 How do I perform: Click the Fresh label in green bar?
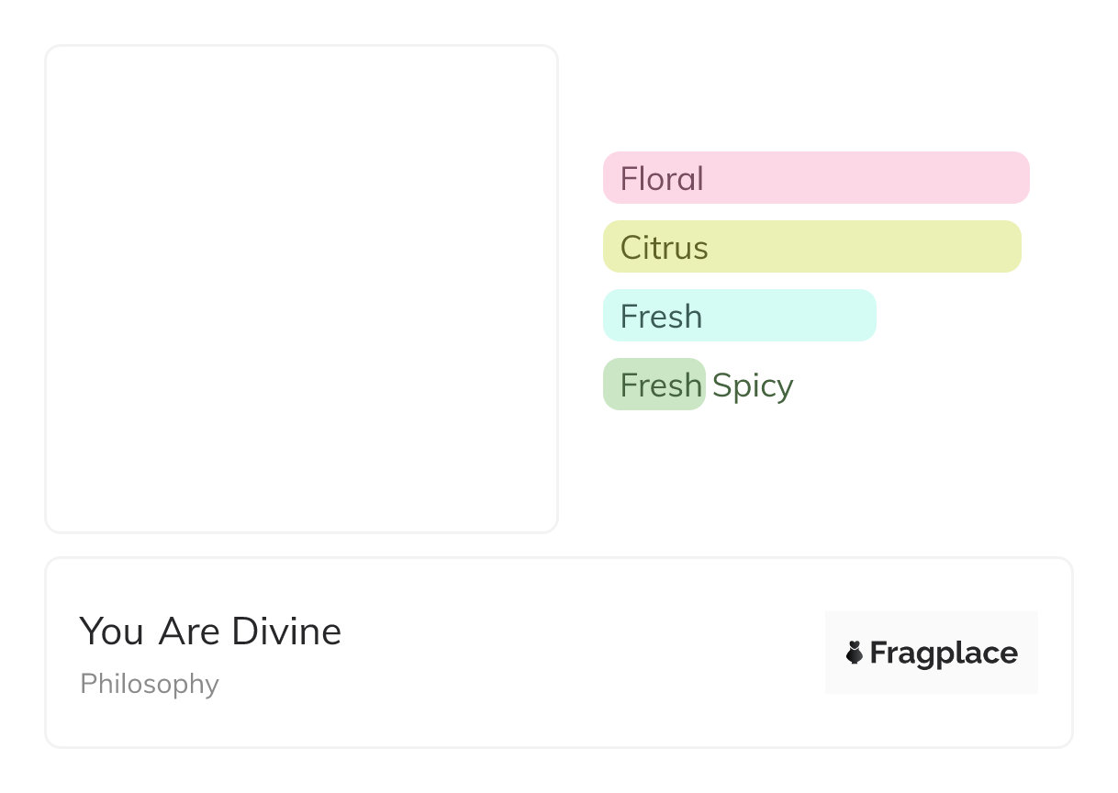(661, 385)
